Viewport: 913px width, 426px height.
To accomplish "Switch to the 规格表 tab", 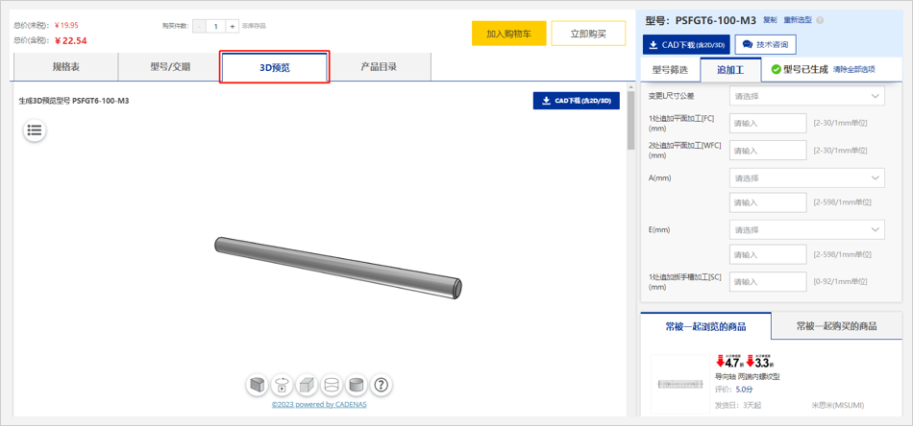I will coord(66,67).
